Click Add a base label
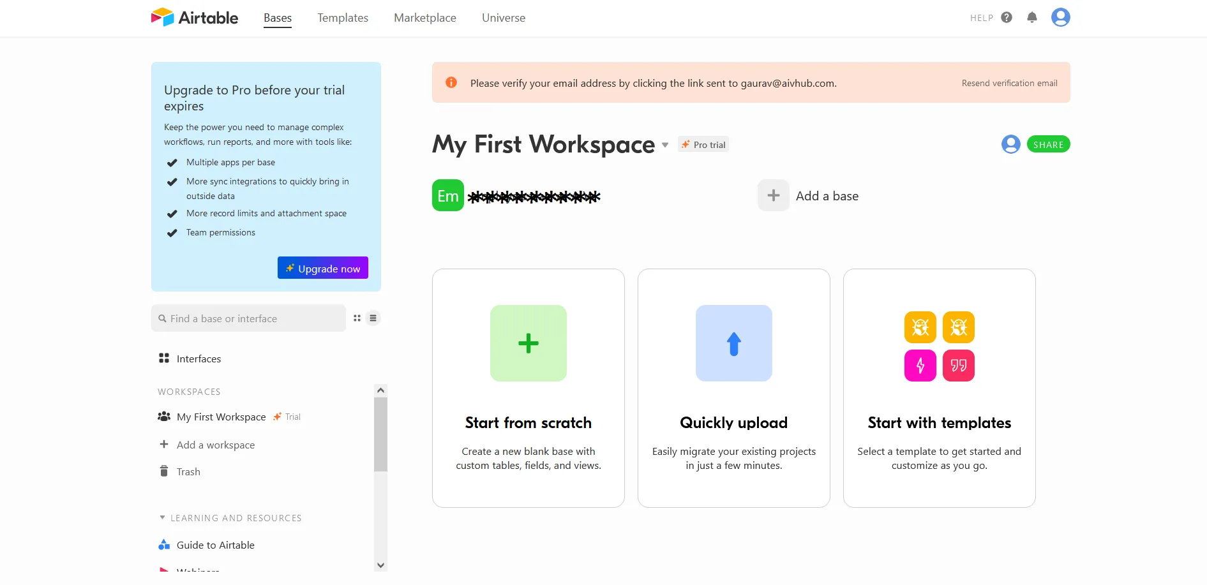Screen dimensions: 1207x585 (x=827, y=196)
